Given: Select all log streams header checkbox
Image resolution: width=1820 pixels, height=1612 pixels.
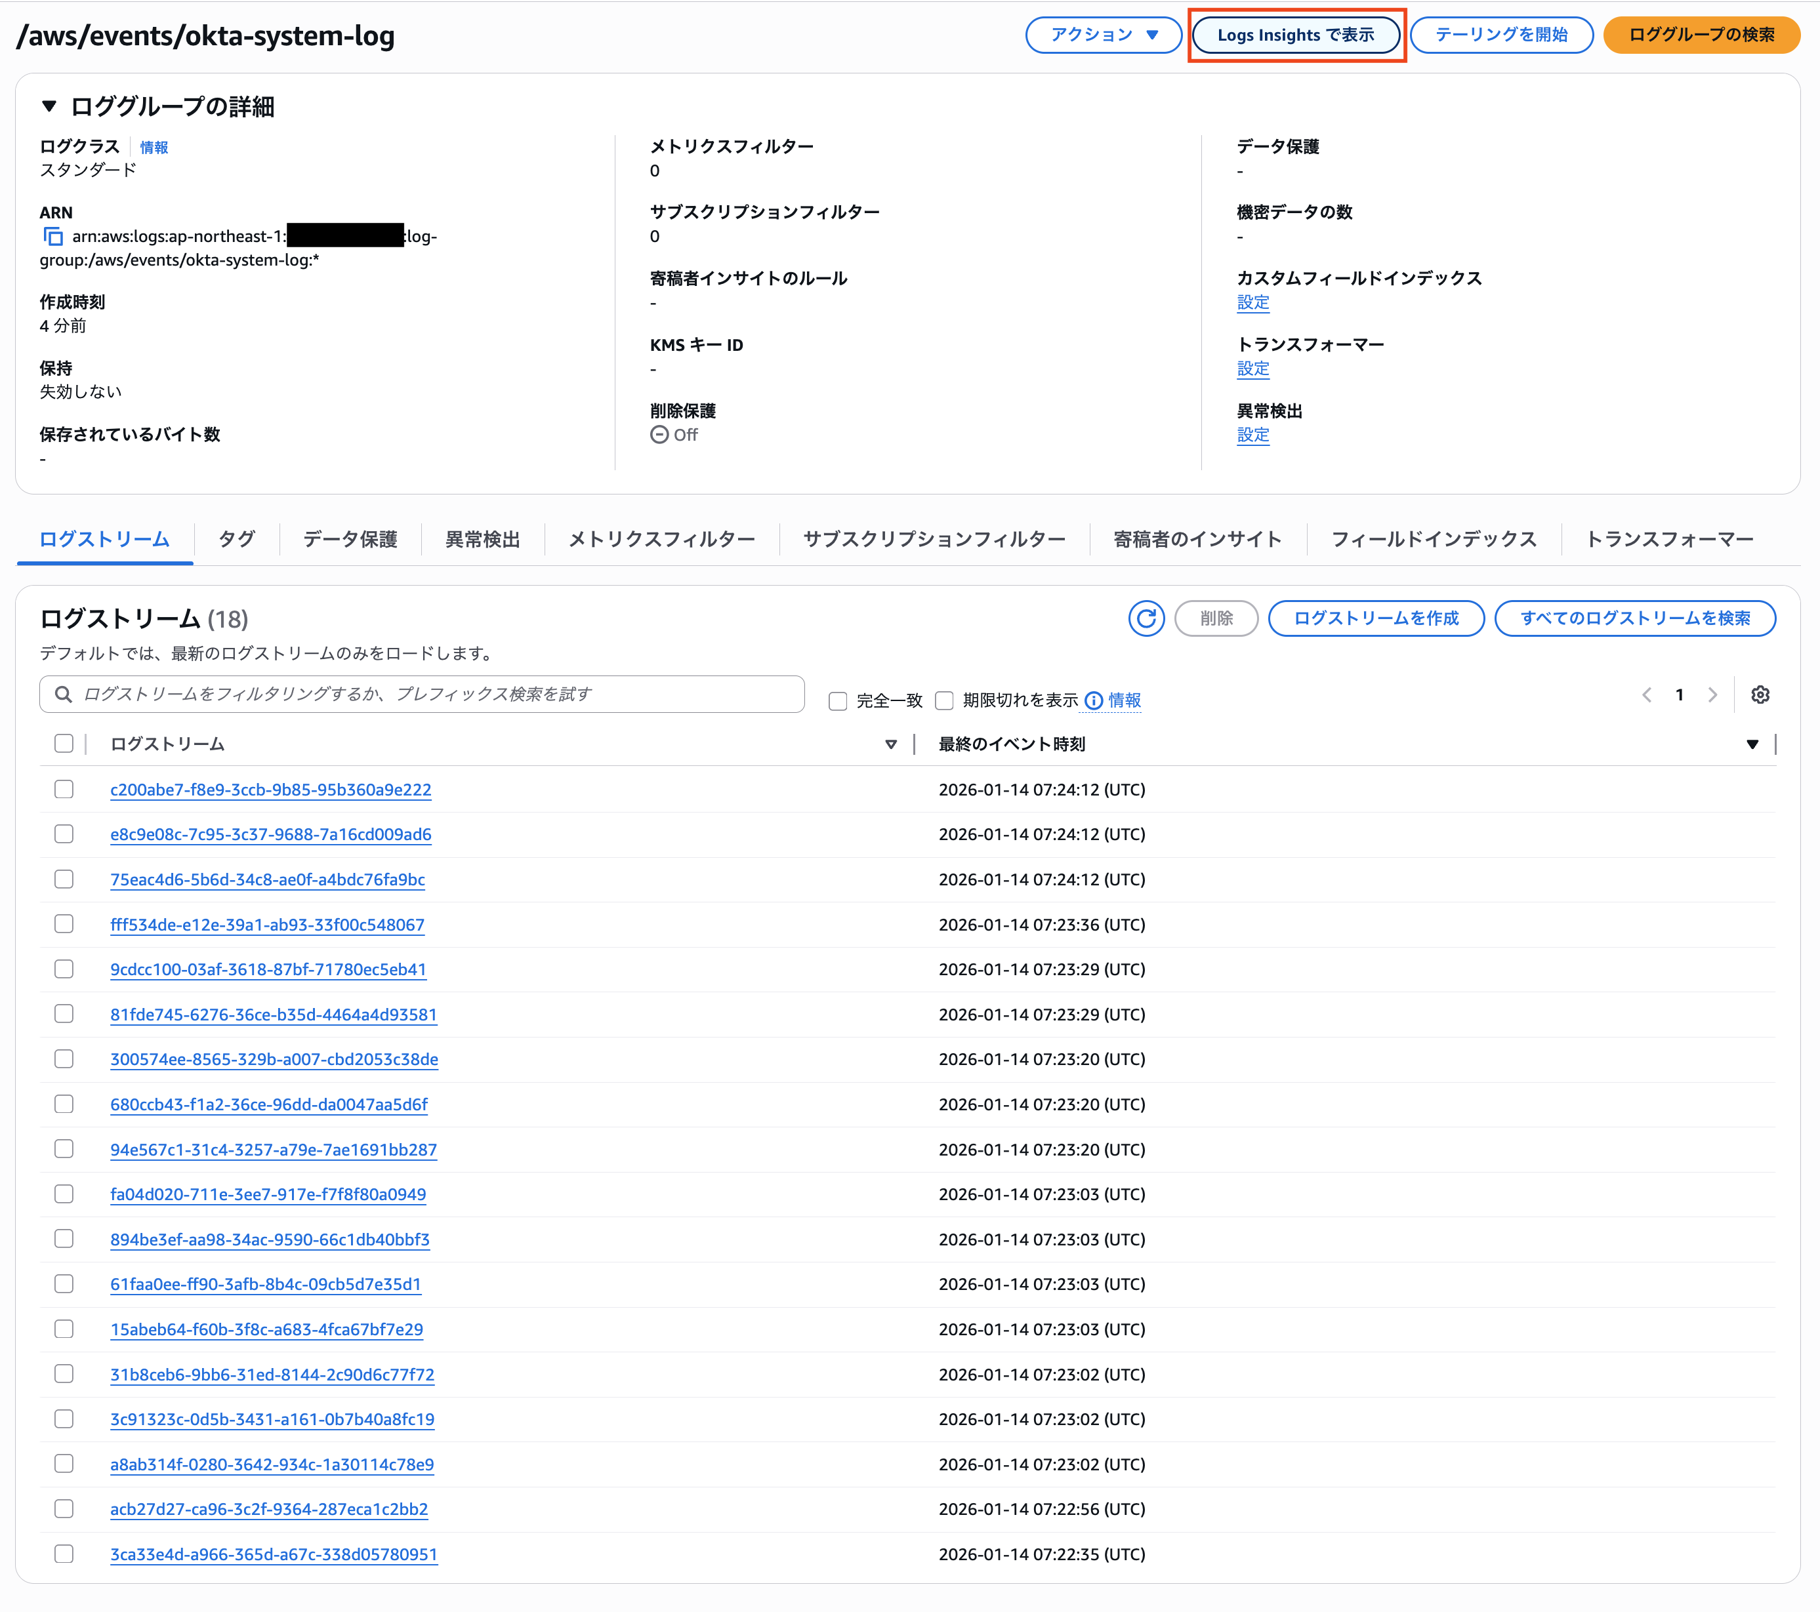Looking at the screenshot, I should pos(64,743).
